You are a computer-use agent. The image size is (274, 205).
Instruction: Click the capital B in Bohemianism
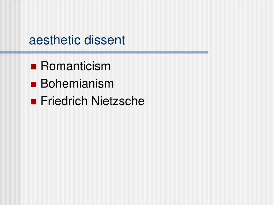tap(44, 84)
